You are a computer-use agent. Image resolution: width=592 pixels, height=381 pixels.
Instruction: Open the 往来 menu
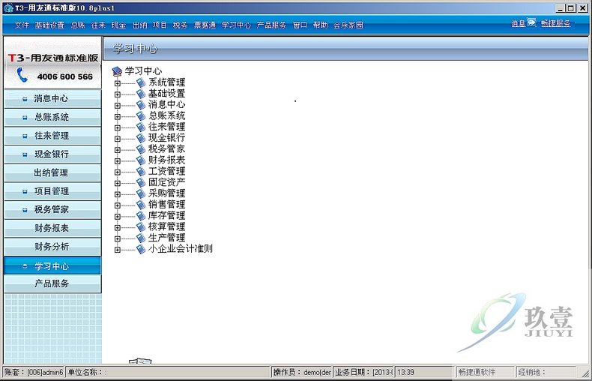pyautogui.click(x=98, y=25)
